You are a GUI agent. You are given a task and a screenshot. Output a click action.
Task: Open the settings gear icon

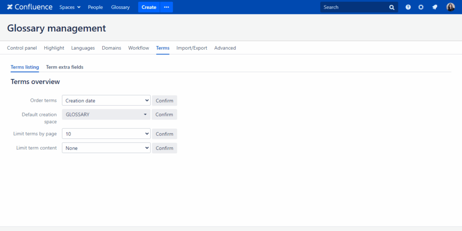(421, 7)
